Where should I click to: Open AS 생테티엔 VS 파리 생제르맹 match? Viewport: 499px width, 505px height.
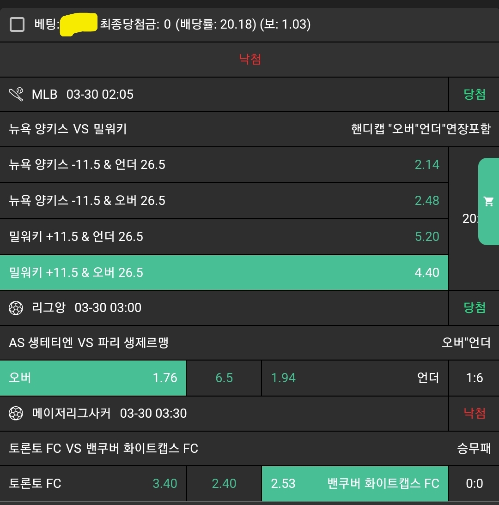click(89, 343)
